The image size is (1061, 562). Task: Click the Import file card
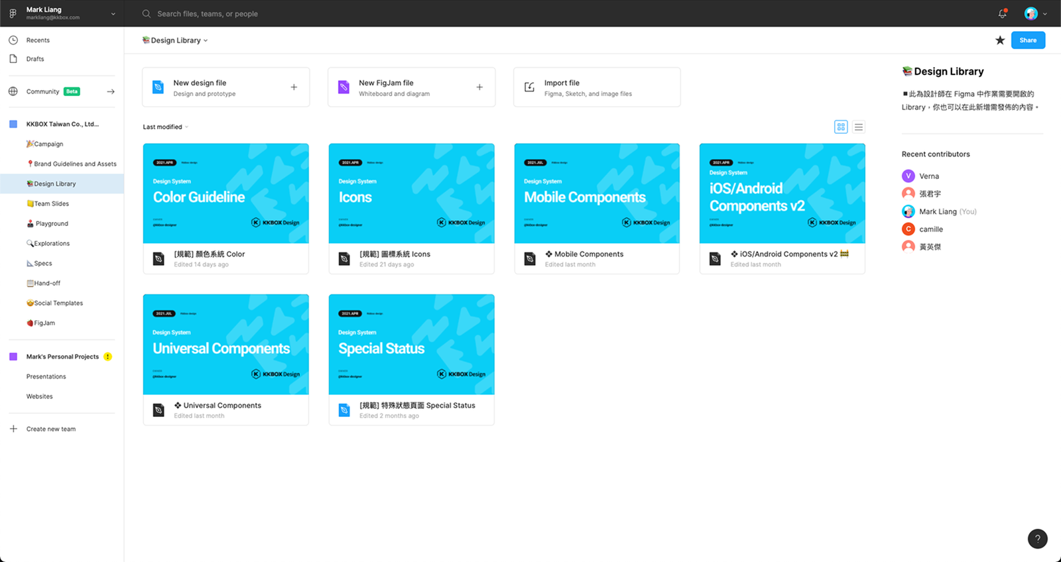click(x=597, y=87)
